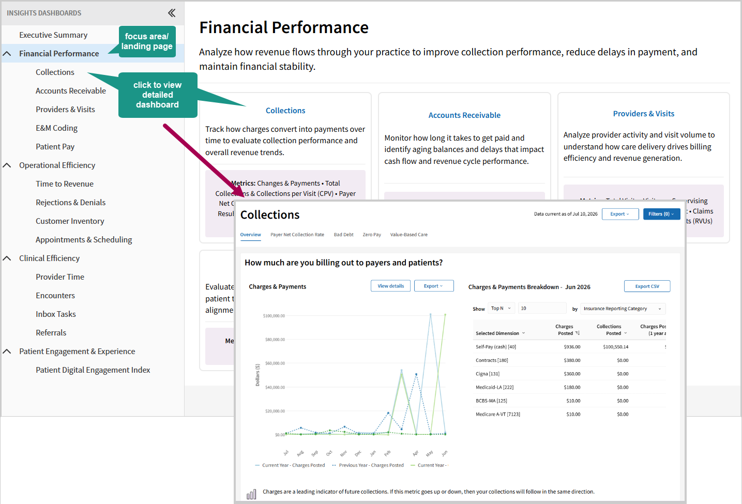Click the Export CSV button

tap(647, 286)
